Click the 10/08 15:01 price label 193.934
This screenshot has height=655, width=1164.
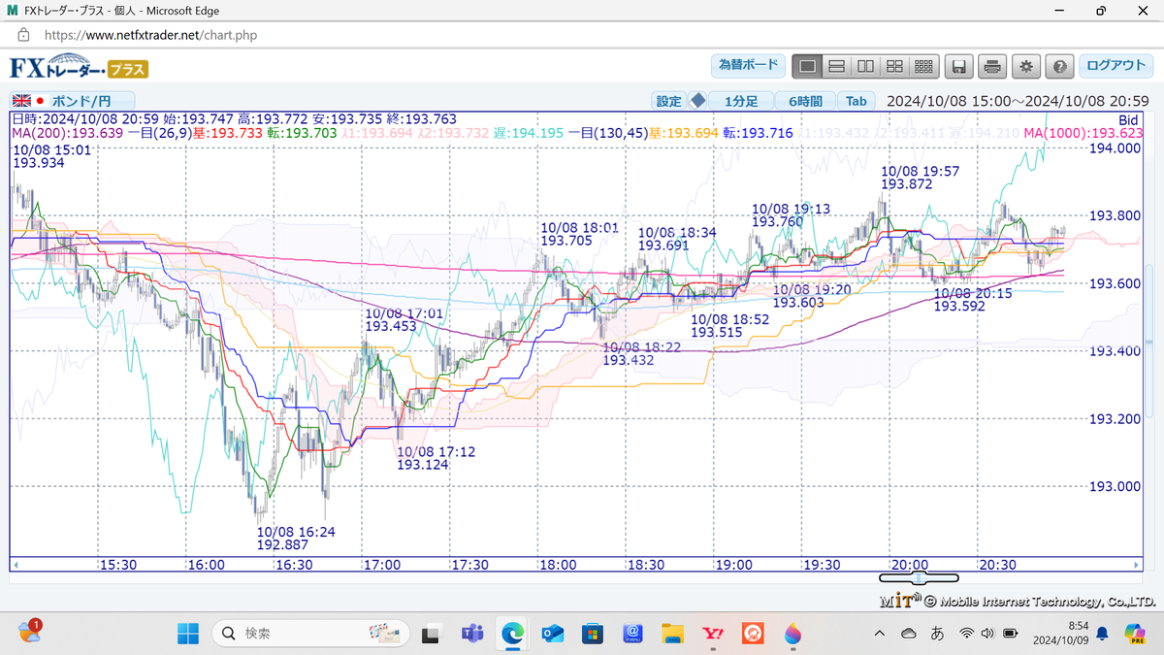52,156
